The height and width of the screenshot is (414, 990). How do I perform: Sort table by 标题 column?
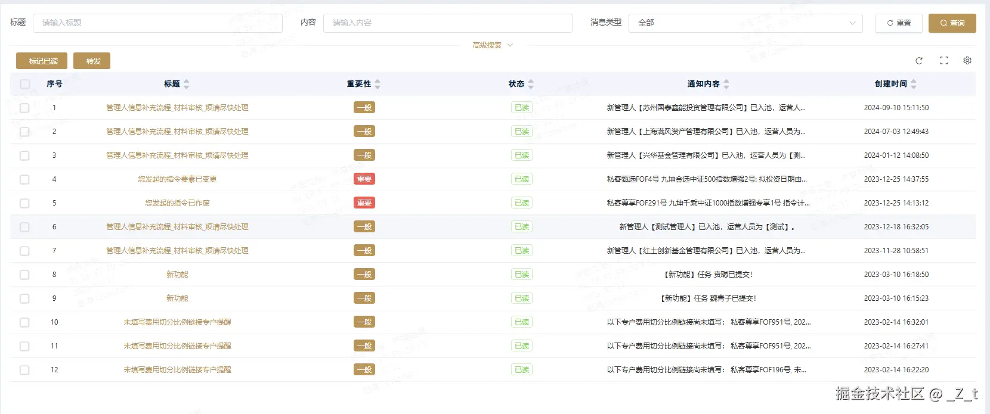(x=187, y=84)
